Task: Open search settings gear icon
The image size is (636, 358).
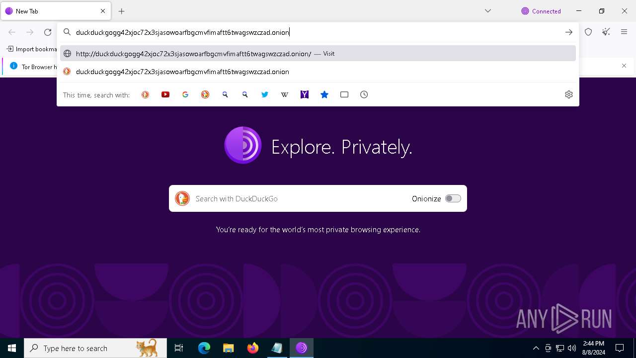Action: 569,94
